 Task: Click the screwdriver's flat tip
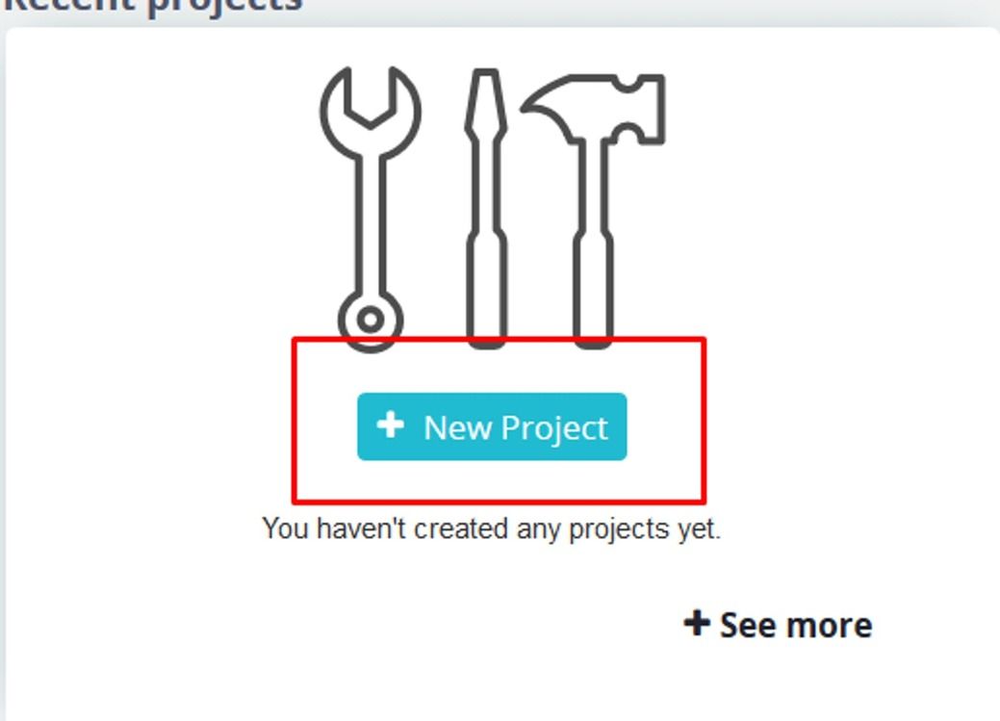point(486,95)
